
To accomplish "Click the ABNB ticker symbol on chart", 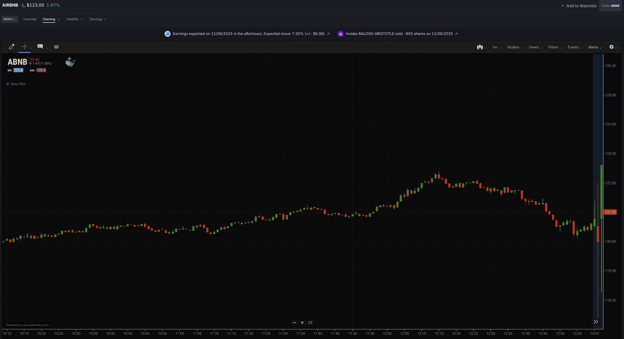I will tap(17, 62).
